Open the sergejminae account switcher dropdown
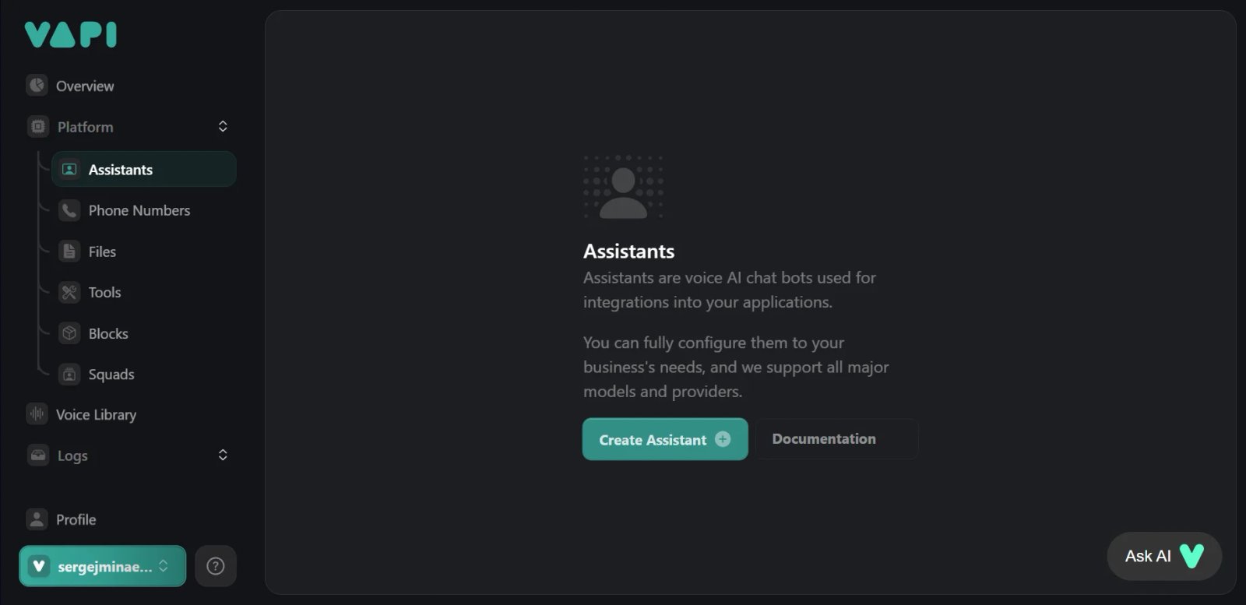The image size is (1246, 605). pos(103,566)
